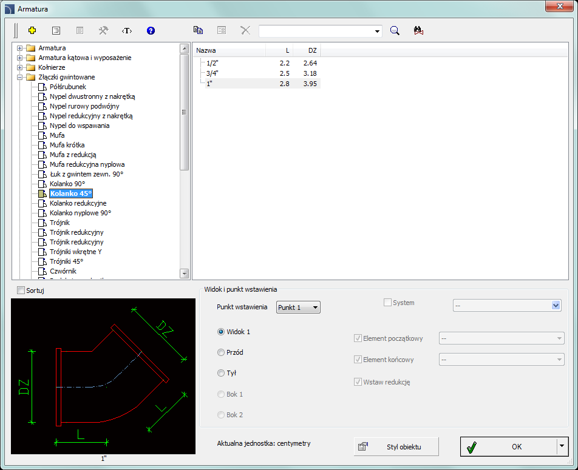Screen dimensions: 578x470
Task: Click the Armatura folder icon
Action: 31,49
